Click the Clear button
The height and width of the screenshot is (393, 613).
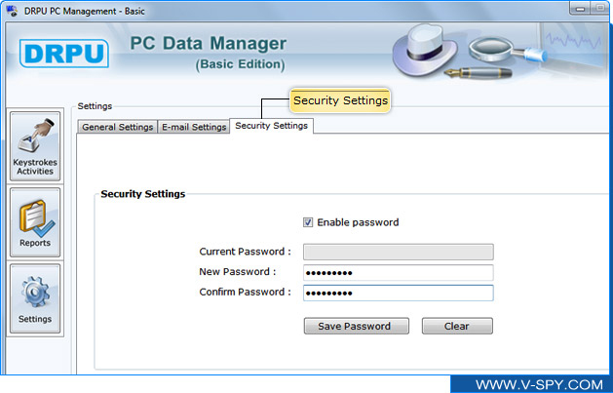457,326
